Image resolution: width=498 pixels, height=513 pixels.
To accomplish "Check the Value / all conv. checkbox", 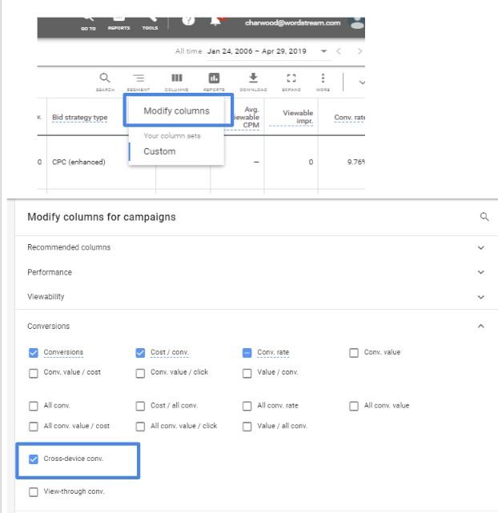I will pyautogui.click(x=247, y=427).
